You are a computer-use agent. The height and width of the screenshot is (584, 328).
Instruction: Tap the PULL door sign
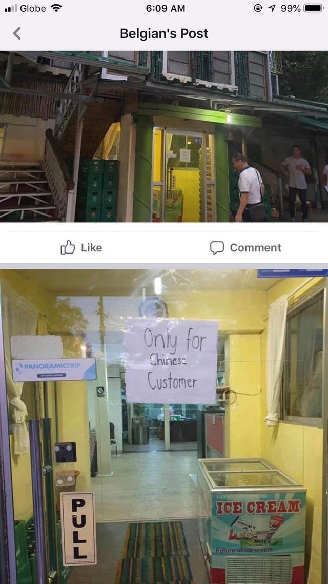[x=78, y=529]
